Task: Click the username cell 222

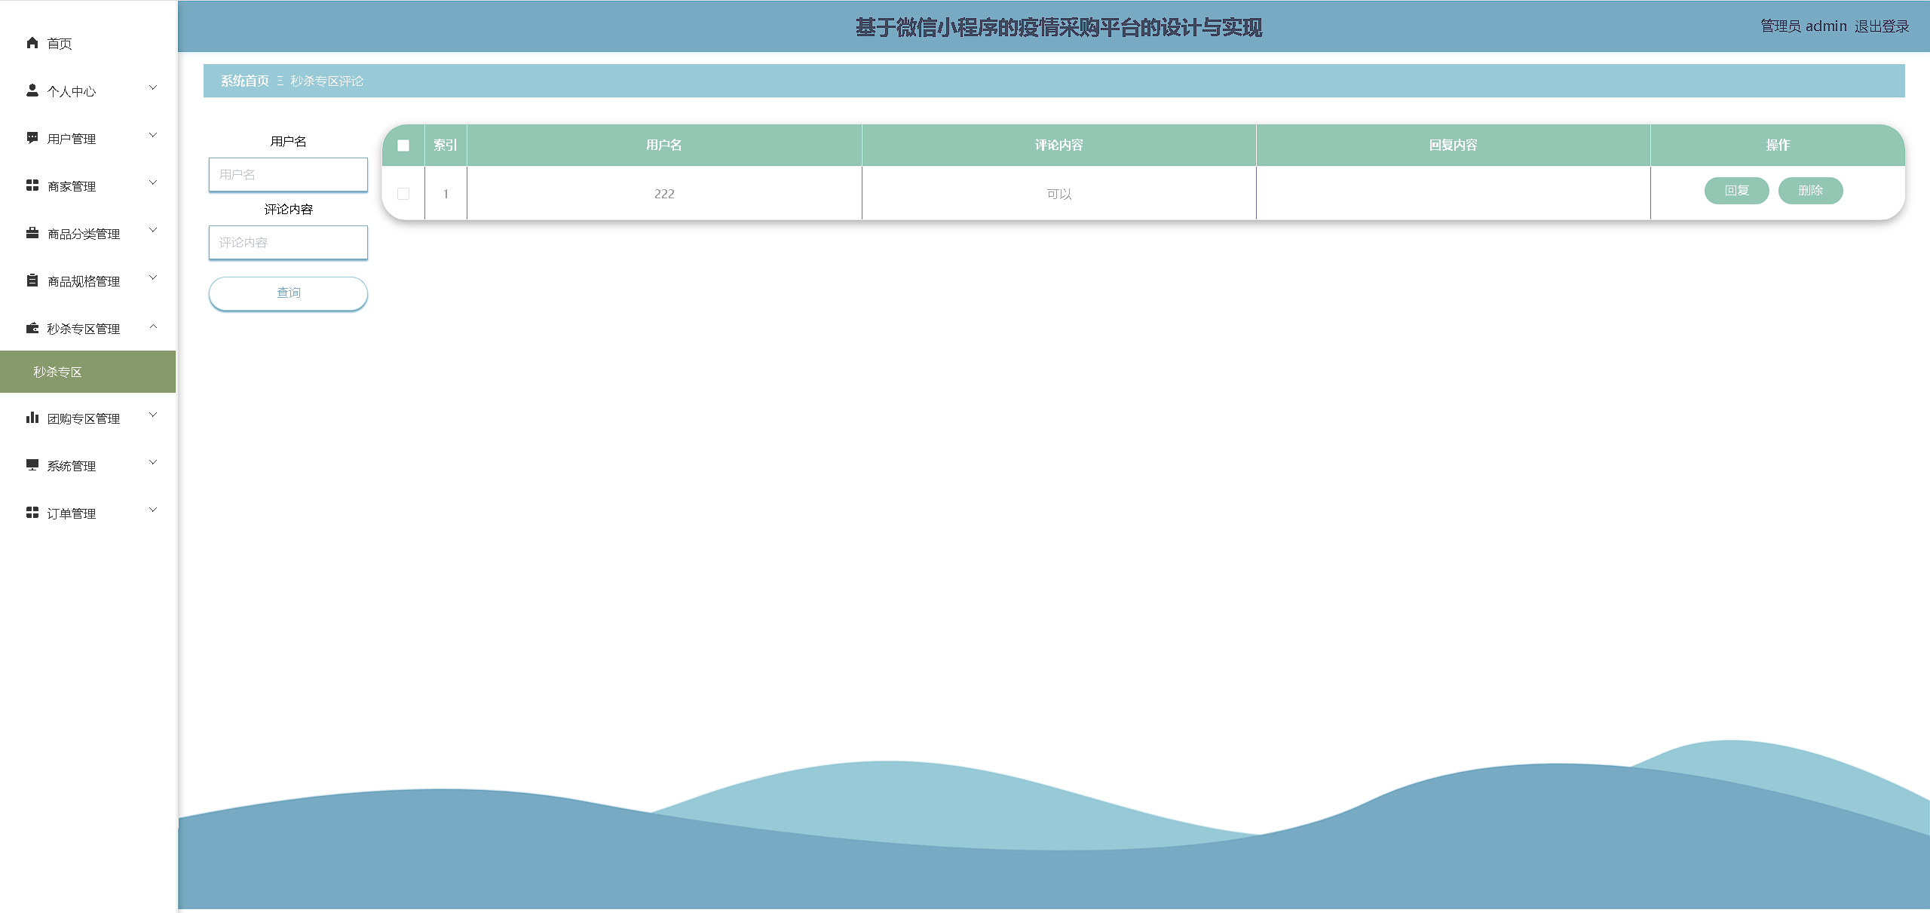Action: pos(664,194)
